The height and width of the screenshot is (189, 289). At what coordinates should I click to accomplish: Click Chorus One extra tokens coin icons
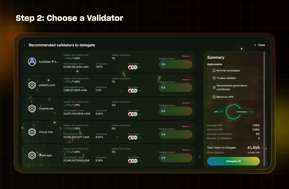point(133,138)
